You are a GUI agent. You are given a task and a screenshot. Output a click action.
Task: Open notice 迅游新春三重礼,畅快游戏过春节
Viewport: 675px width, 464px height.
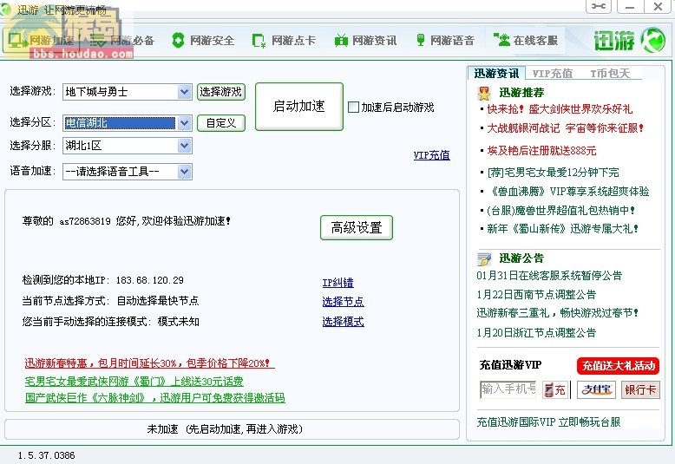558,313
